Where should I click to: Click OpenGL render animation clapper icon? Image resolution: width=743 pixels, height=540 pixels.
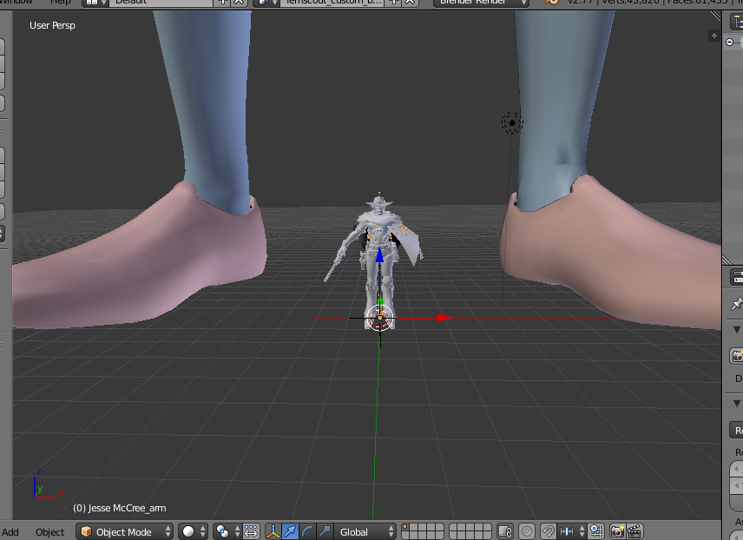pos(635,531)
